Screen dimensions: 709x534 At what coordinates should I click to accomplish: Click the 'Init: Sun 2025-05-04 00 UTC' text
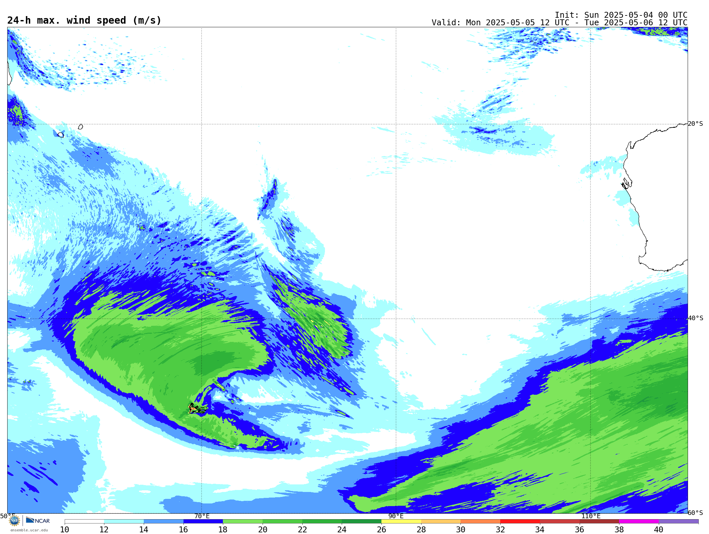point(621,15)
